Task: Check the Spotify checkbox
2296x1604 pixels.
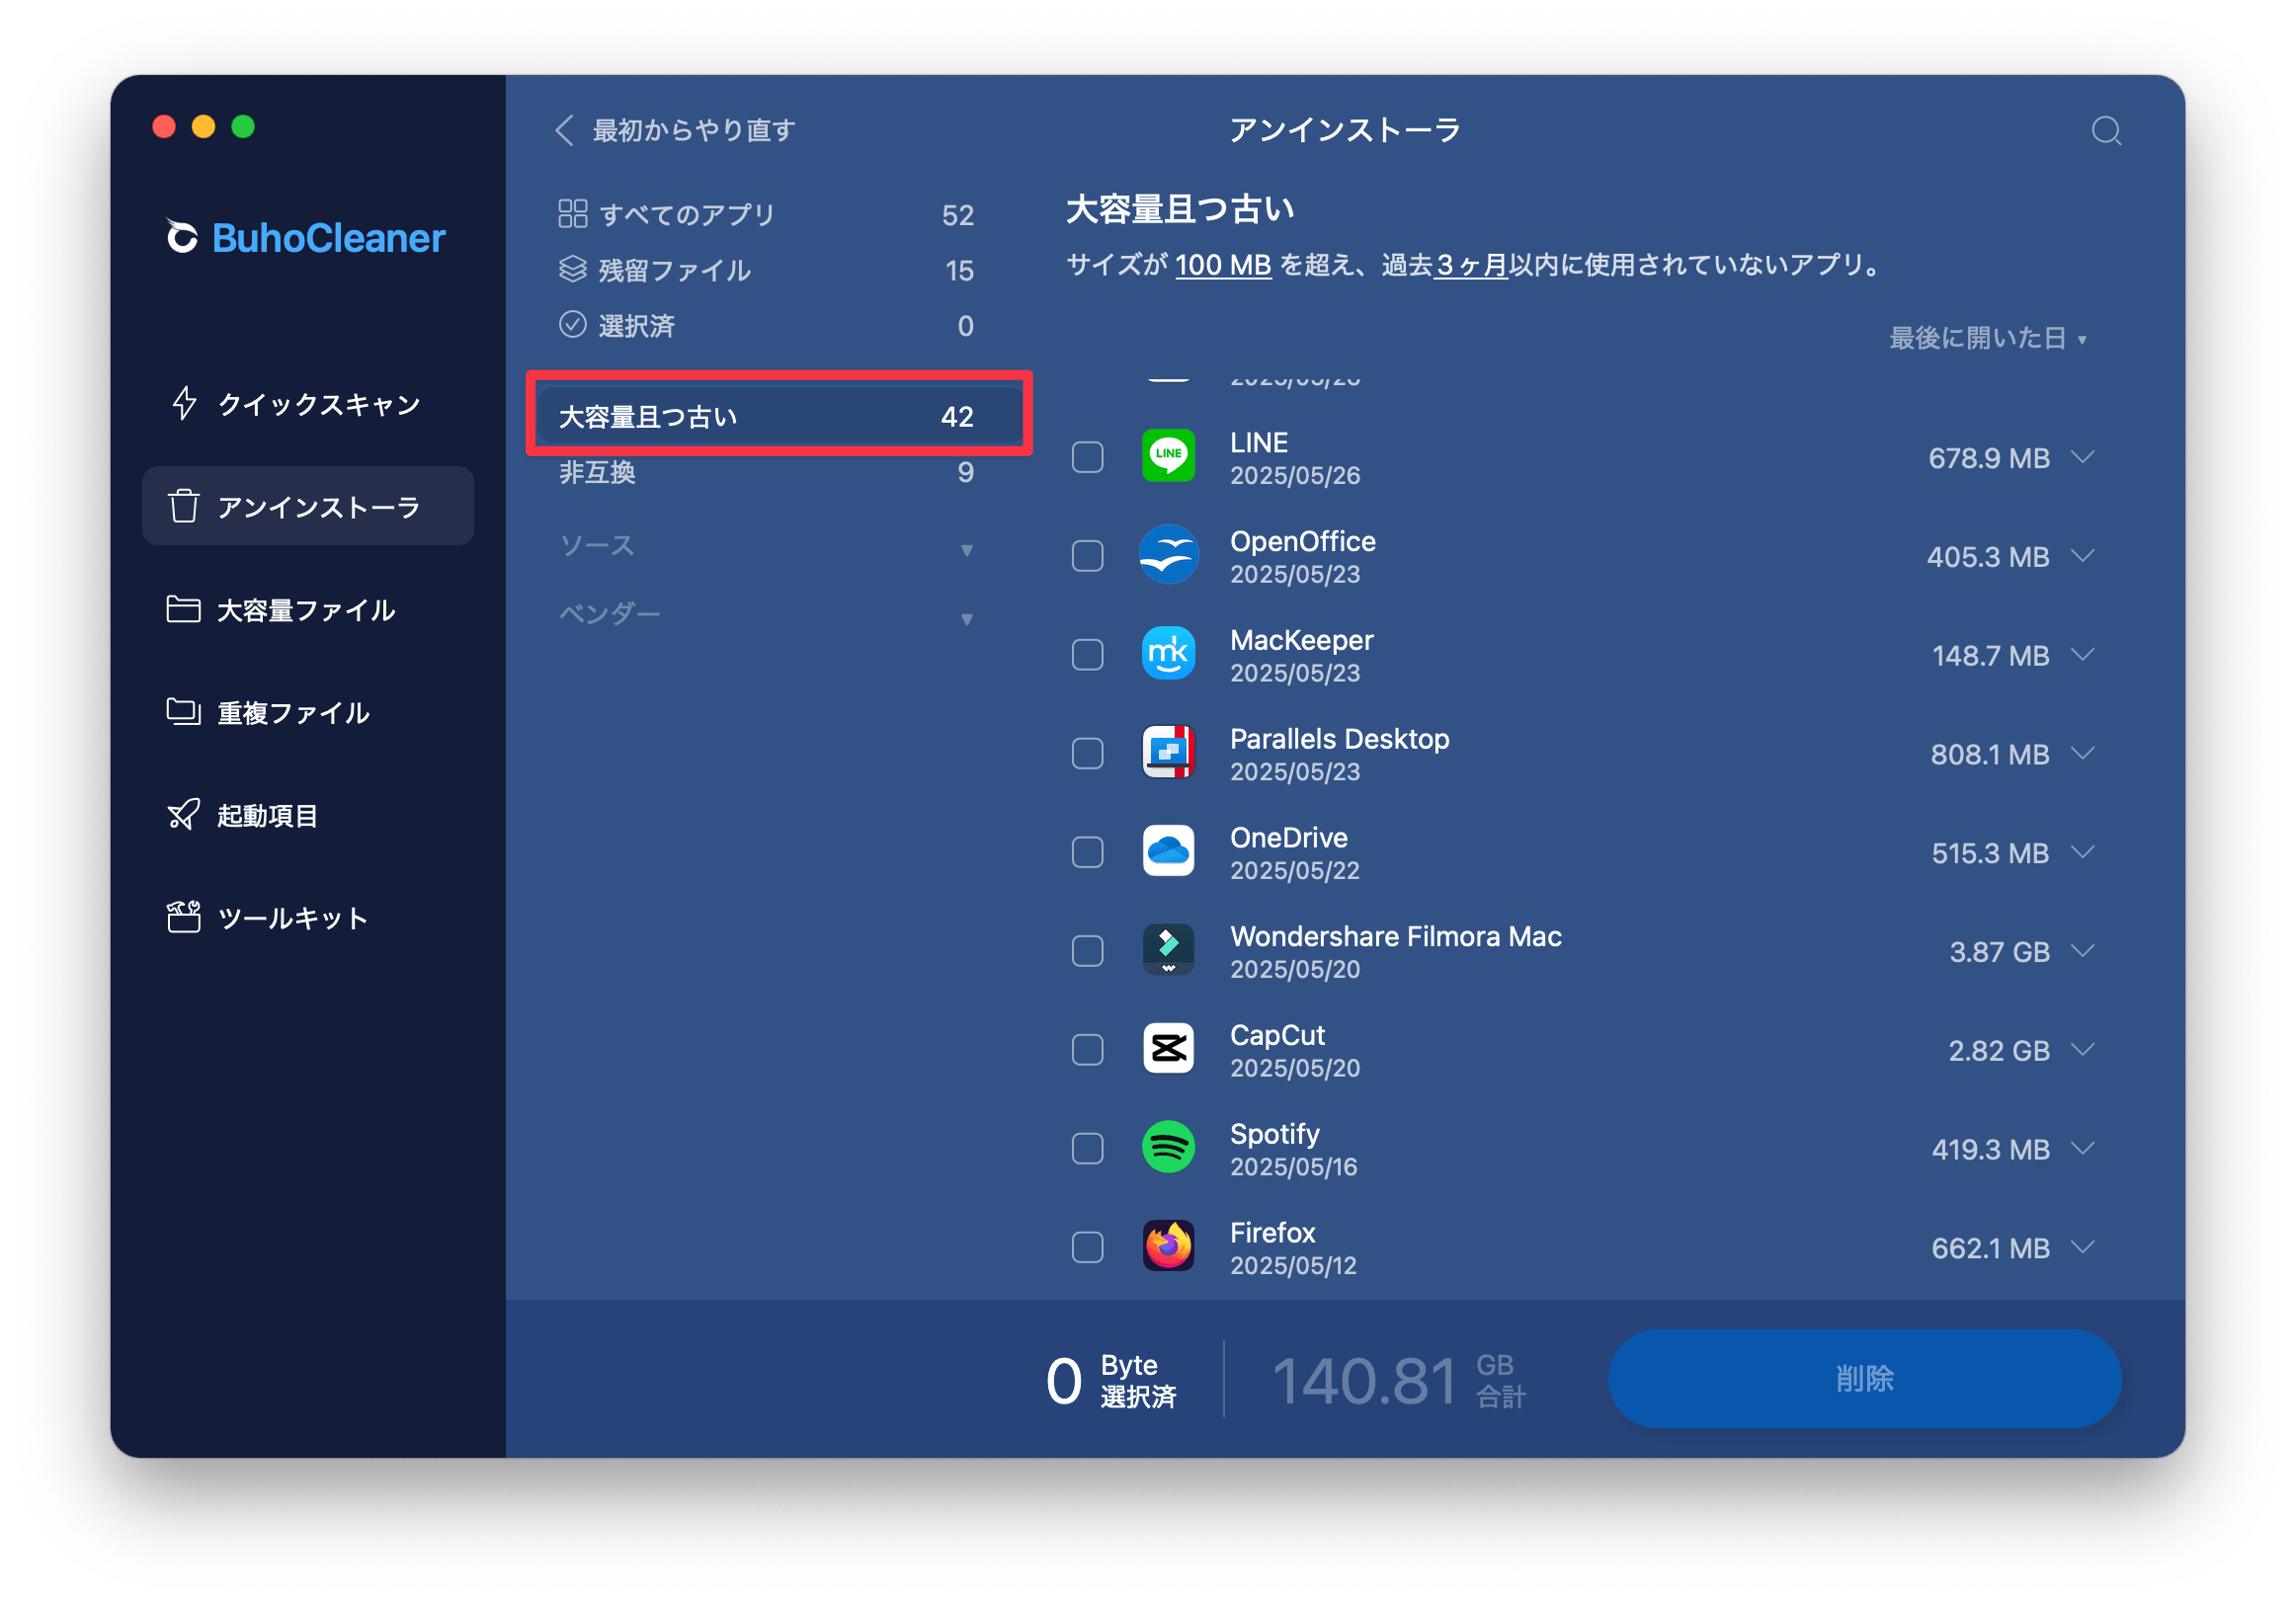Action: coord(1087,1149)
